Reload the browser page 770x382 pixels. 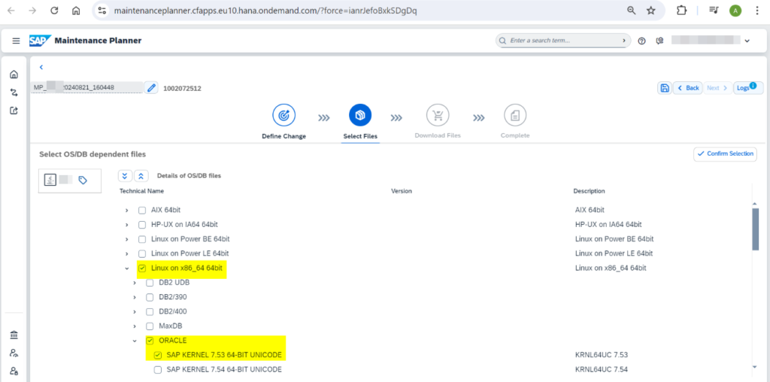pyautogui.click(x=54, y=11)
